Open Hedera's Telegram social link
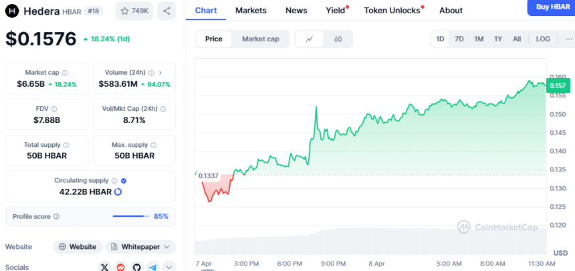This screenshot has height=271, width=575. click(153, 267)
